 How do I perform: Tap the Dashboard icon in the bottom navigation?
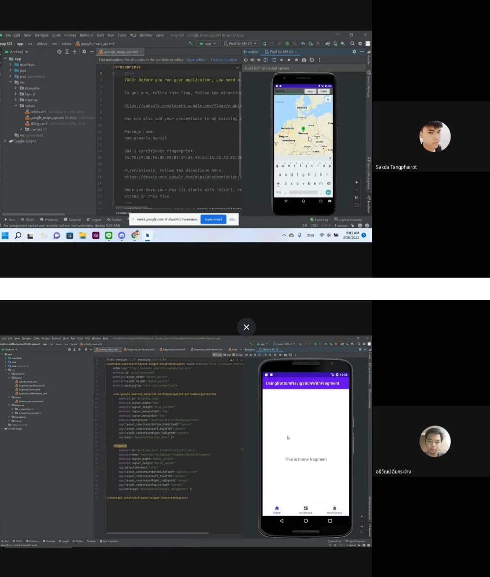pyautogui.click(x=305, y=510)
